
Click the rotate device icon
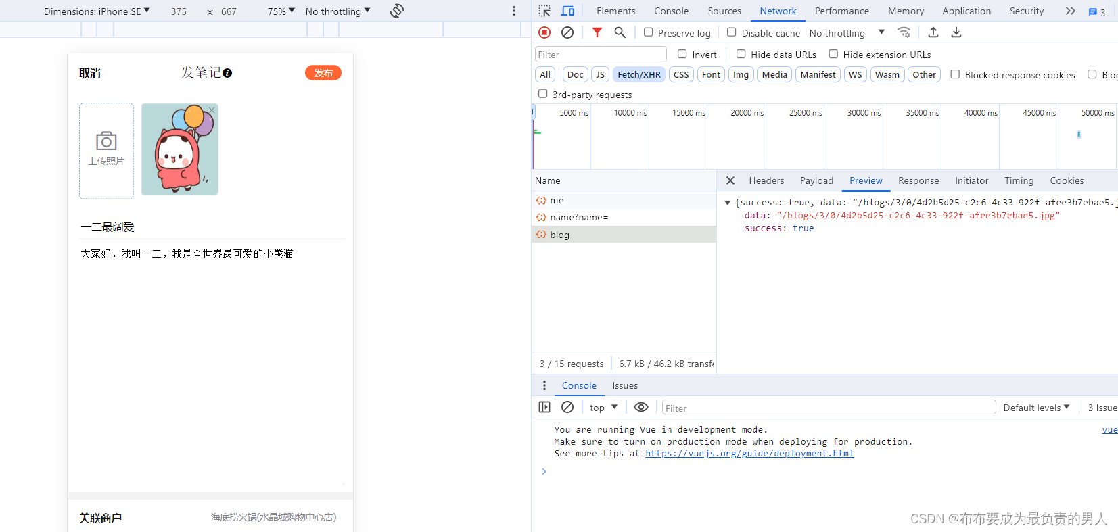point(397,11)
